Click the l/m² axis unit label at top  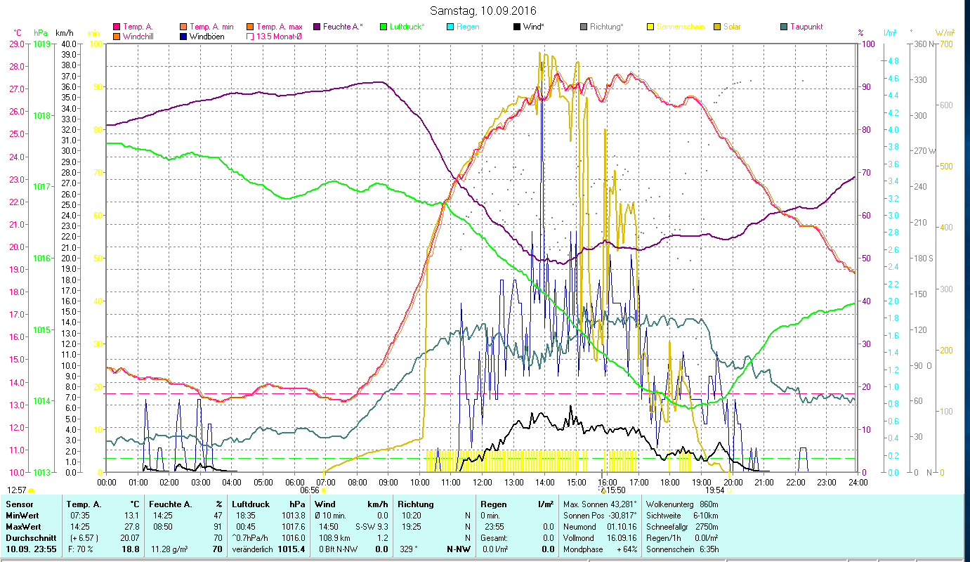pos(890,33)
